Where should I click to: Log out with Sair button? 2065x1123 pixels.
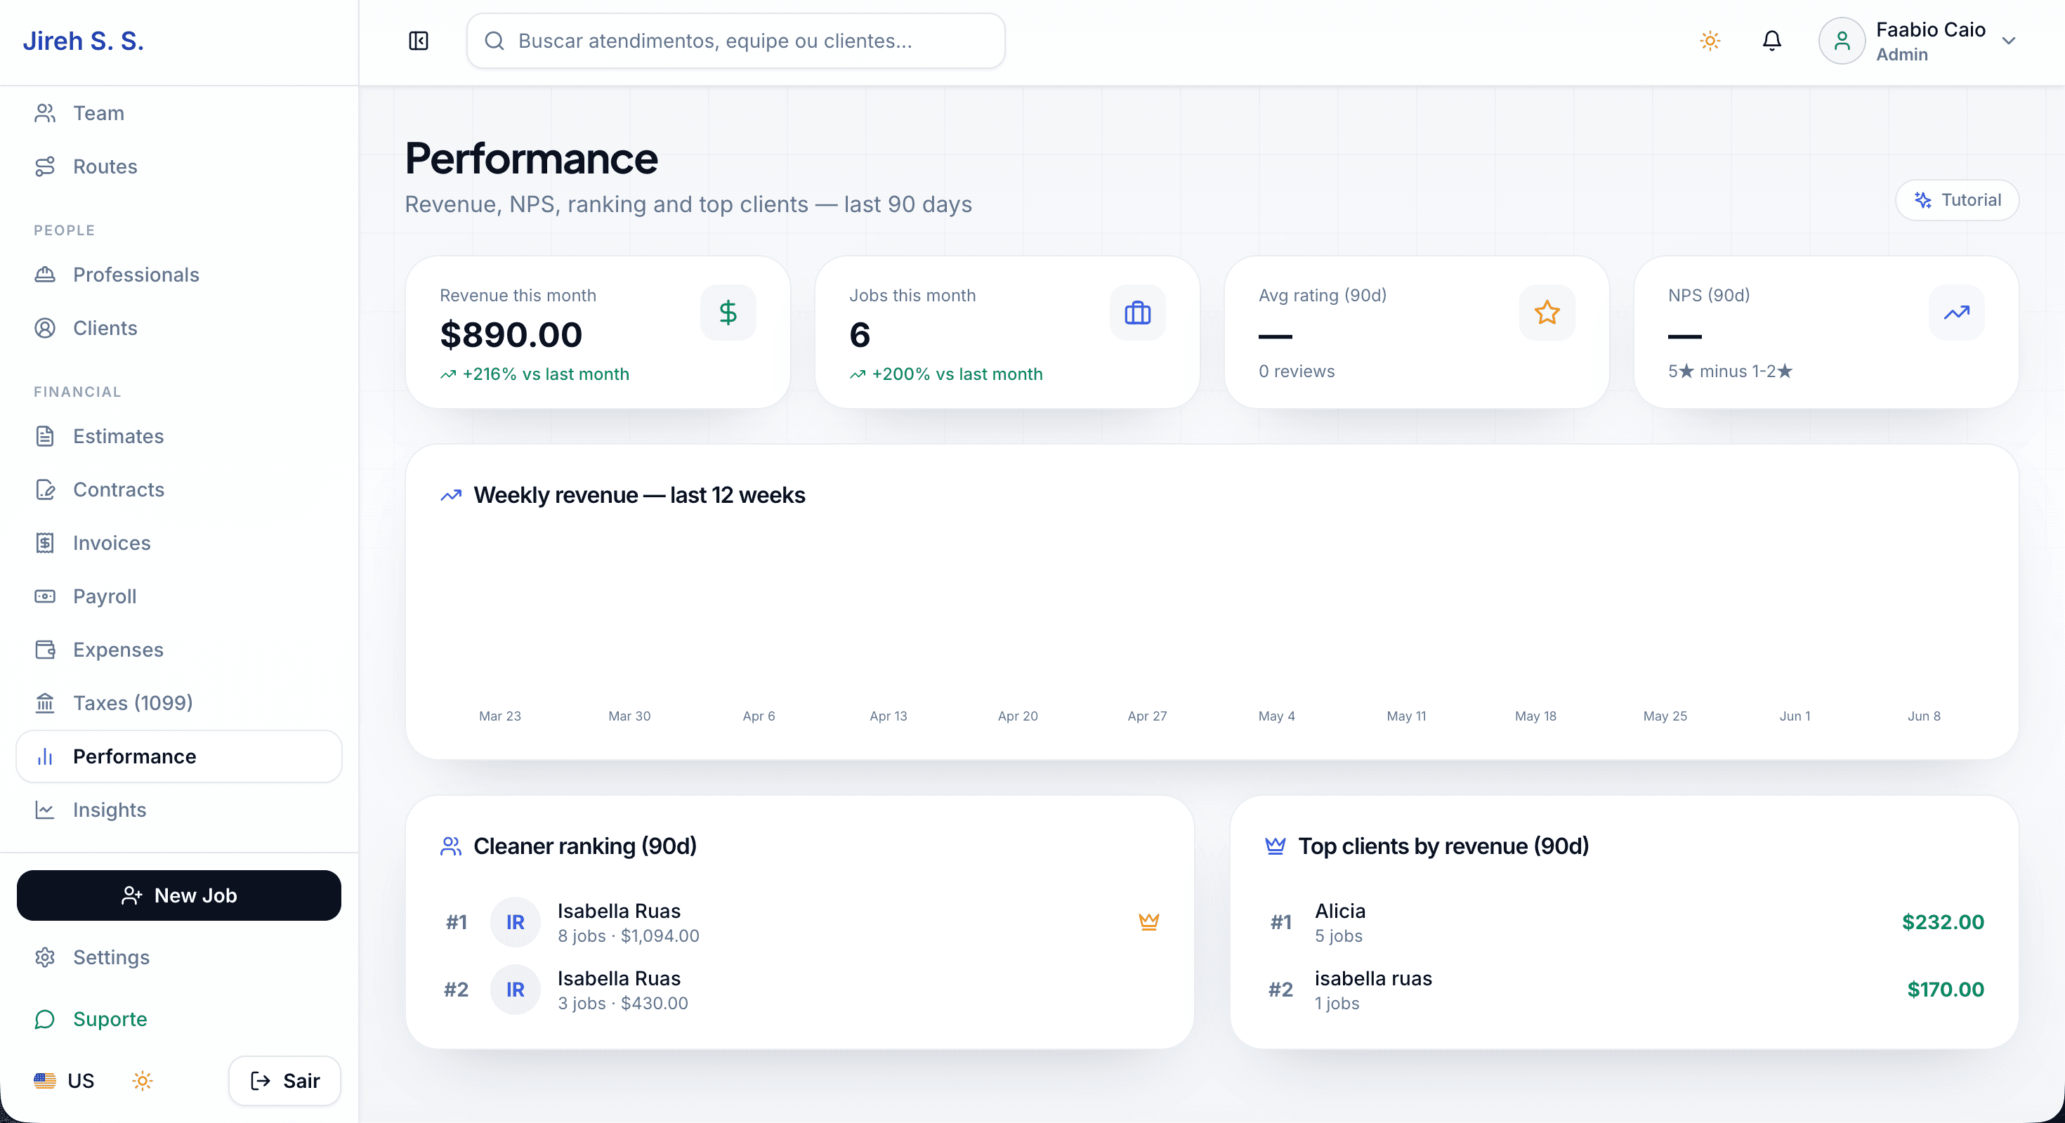[x=284, y=1081]
